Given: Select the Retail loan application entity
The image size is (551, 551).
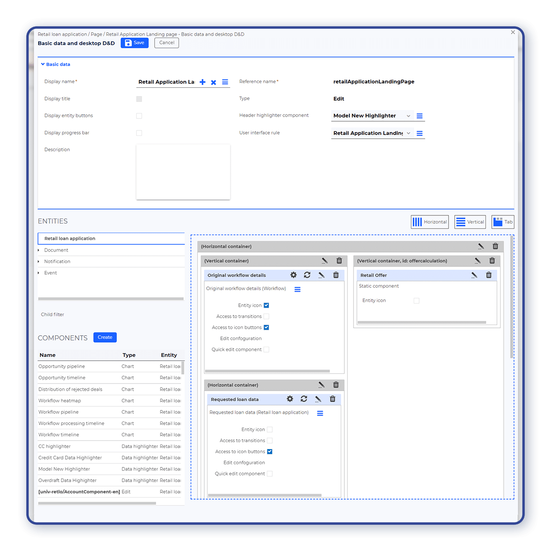Looking at the screenshot, I should pos(70,239).
